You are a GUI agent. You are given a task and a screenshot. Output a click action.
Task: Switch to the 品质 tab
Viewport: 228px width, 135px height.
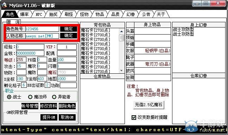point(115,14)
